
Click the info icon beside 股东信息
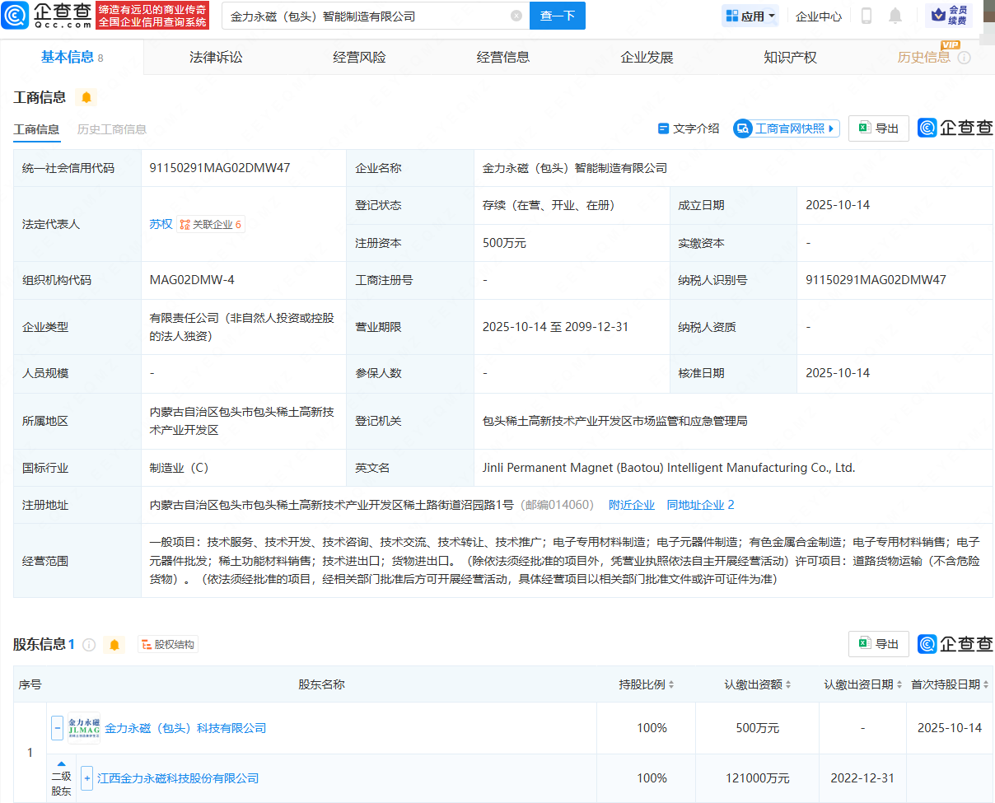click(89, 644)
